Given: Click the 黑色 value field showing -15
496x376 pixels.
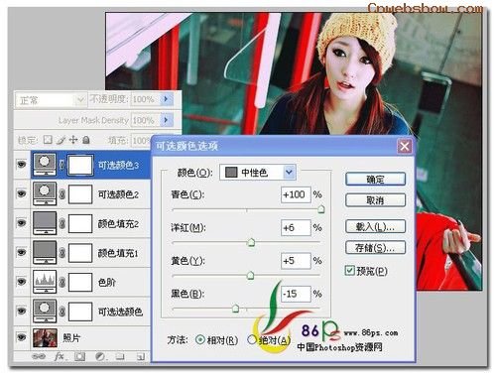Looking at the screenshot, I should [296, 294].
